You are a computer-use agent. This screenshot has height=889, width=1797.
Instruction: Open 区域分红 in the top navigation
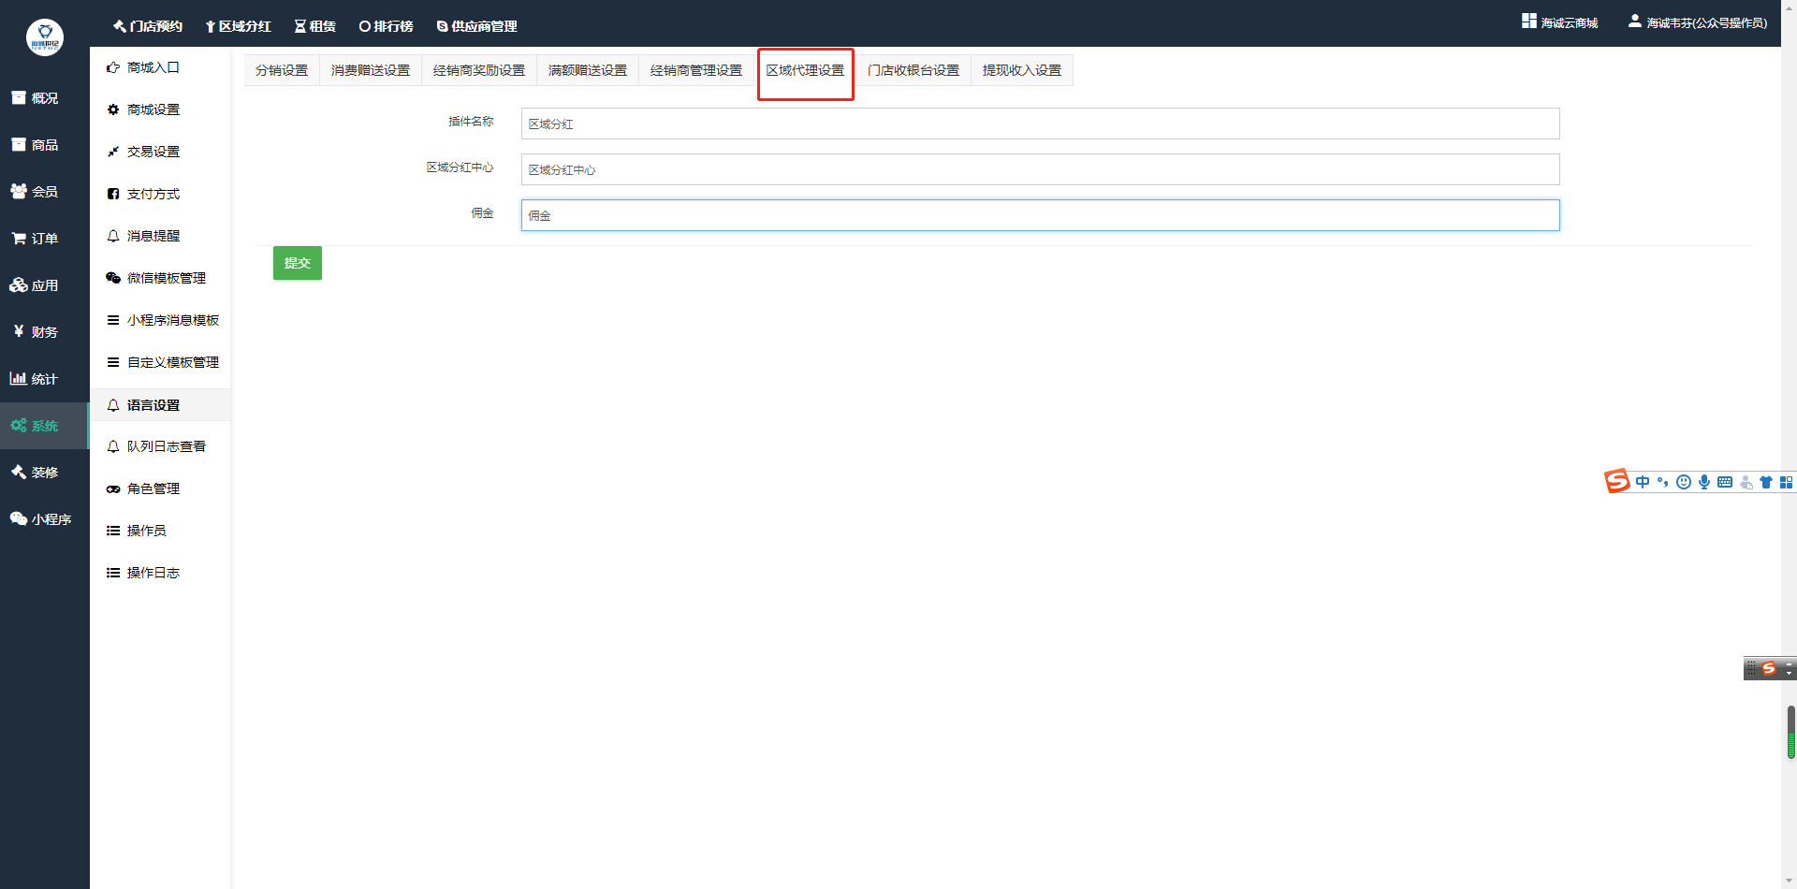click(239, 26)
